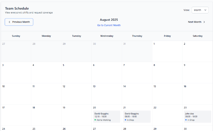Open the Month view dropdown

point(200,10)
